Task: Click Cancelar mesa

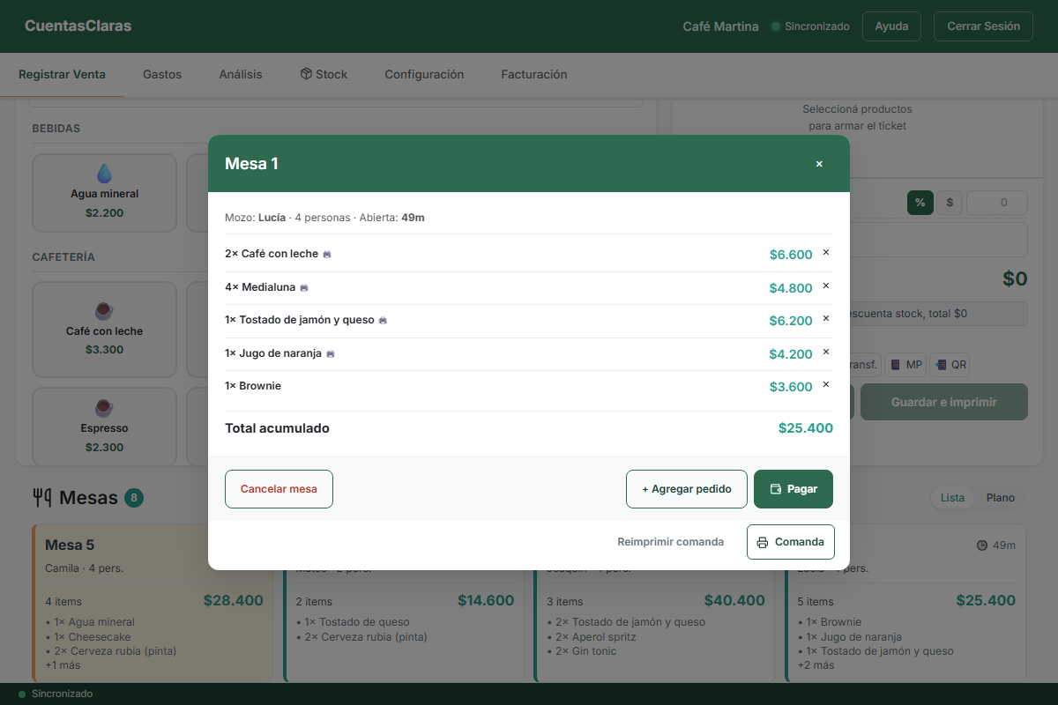Action: [279, 489]
